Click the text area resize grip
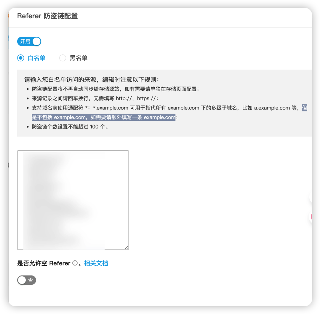This screenshot has width=320, height=314. tap(127, 247)
